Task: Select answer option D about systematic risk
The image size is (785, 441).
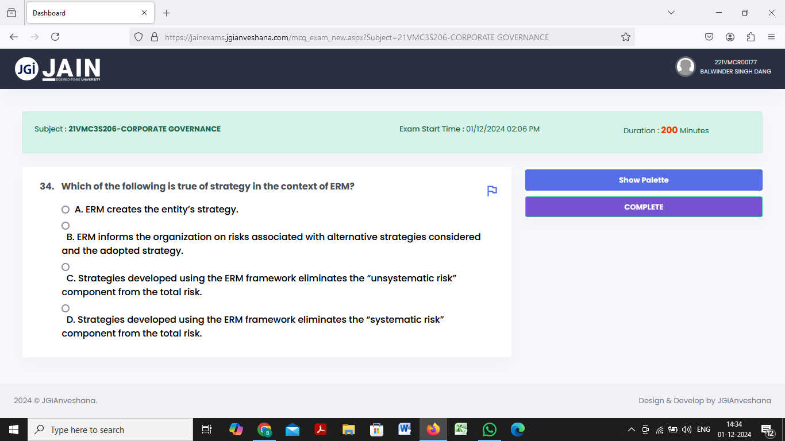Action: [x=65, y=308]
